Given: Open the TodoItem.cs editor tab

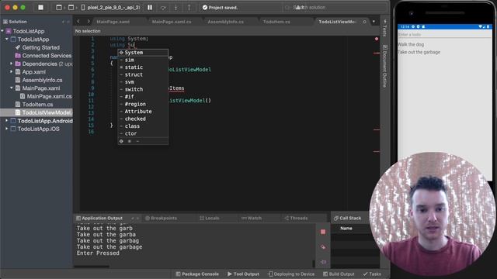Looking at the screenshot, I should (276, 22).
